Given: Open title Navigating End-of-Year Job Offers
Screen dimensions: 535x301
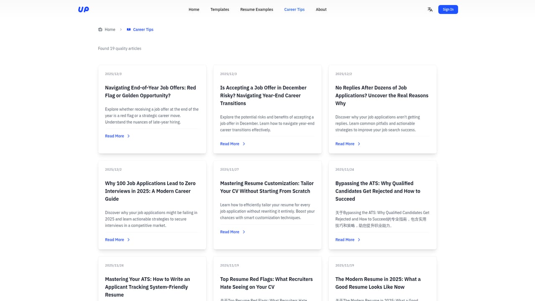Looking at the screenshot, I should pyautogui.click(x=150, y=92).
